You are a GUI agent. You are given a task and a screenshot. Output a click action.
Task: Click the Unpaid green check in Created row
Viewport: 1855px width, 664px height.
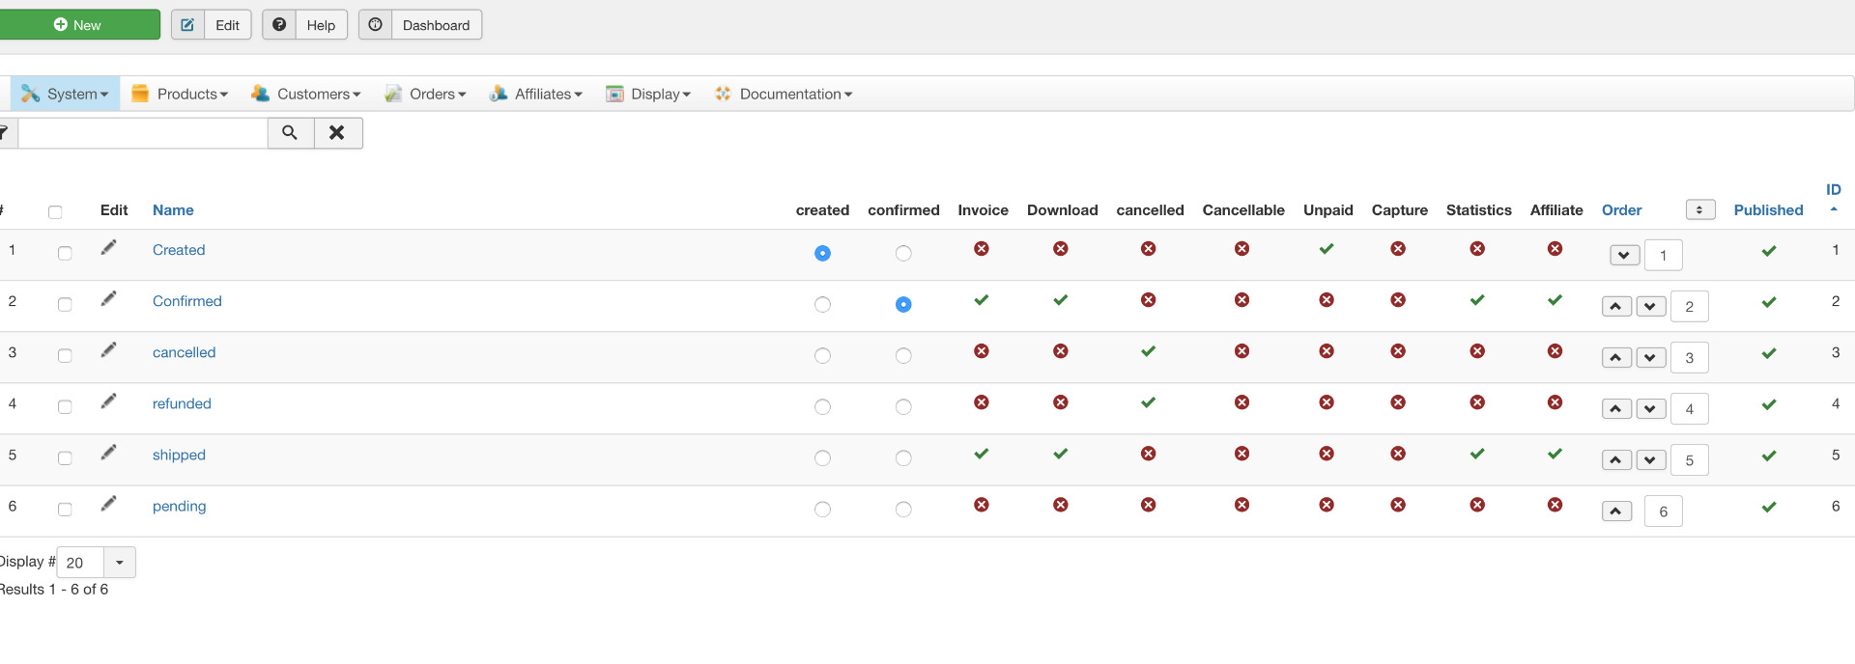1327,249
